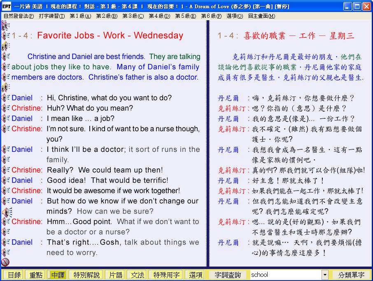The height and width of the screenshot is (281, 373).
Task: Click the large speaker beside 'minds? How can we'
Action: [x=6, y=212]
